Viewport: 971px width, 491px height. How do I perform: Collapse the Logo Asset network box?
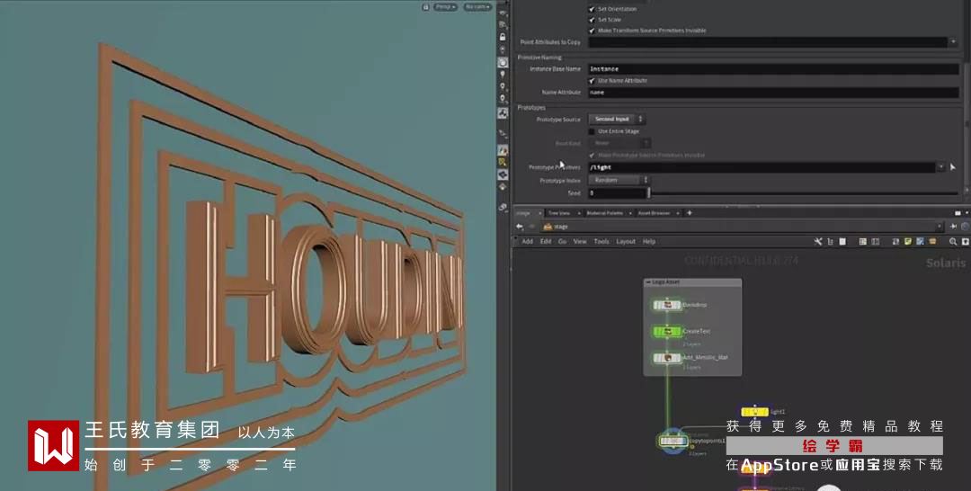[648, 282]
